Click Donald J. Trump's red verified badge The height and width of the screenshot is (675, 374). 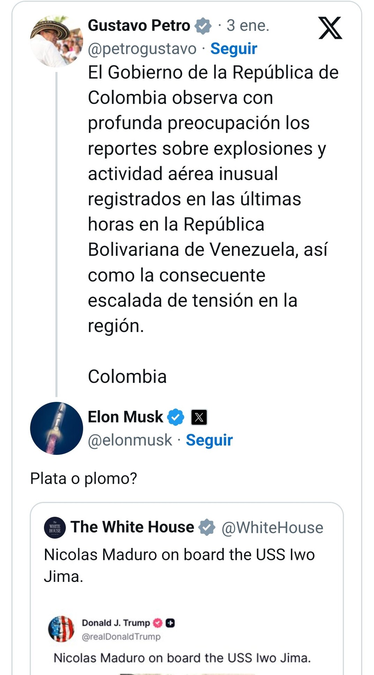pos(158,623)
